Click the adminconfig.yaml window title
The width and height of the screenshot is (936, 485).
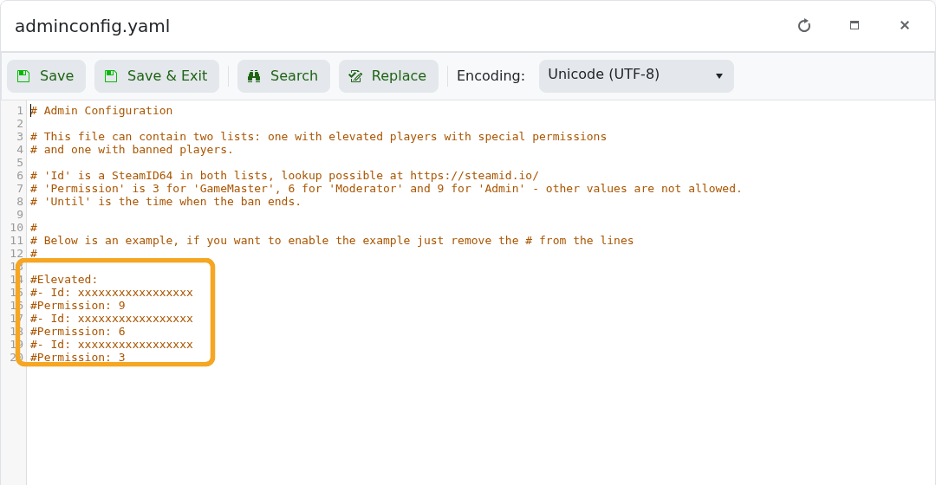pyautogui.click(x=93, y=26)
